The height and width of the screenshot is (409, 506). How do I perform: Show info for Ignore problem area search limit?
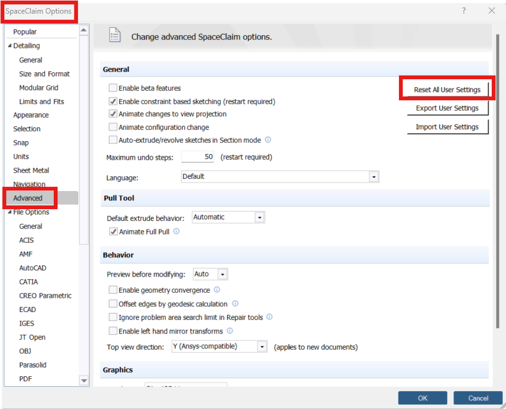[x=270, y=317]
